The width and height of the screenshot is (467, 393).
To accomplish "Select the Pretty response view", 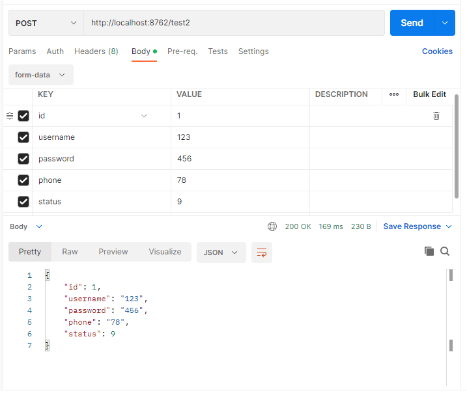I will point(30,252).
